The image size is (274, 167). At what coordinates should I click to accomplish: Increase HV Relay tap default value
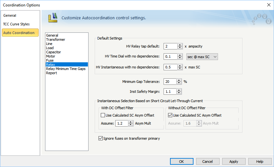180,45
